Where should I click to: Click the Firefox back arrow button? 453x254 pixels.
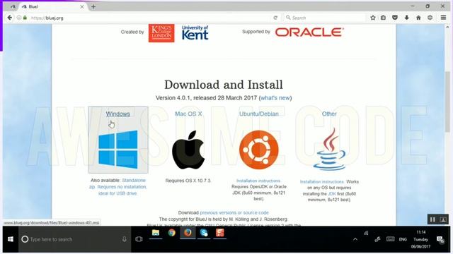click(10, 18)
